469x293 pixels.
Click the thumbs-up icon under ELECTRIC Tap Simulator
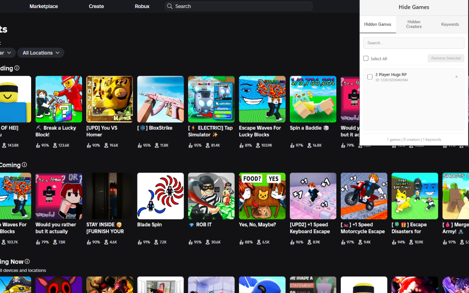[x=191, y=145]
